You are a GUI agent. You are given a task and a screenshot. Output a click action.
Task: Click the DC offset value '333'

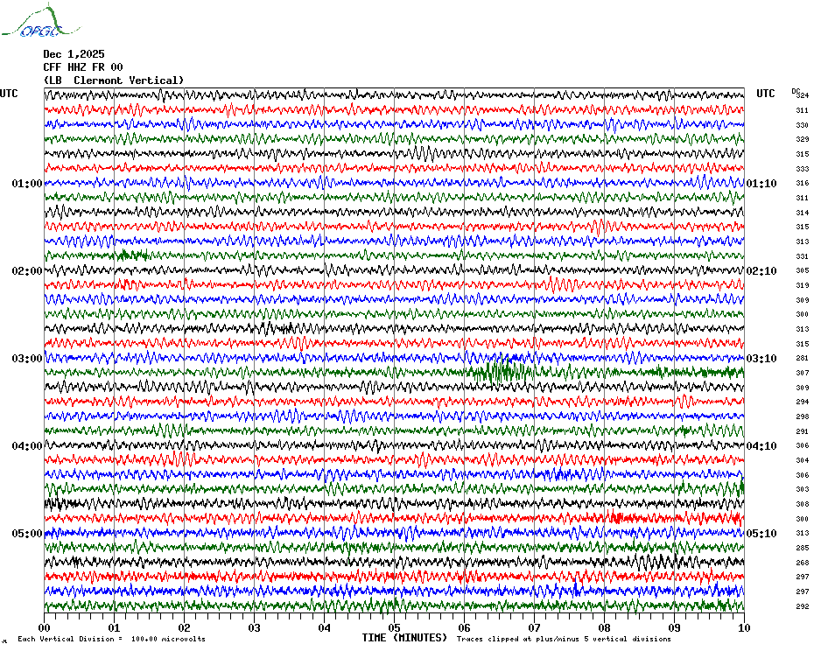[x=803, y=169]
